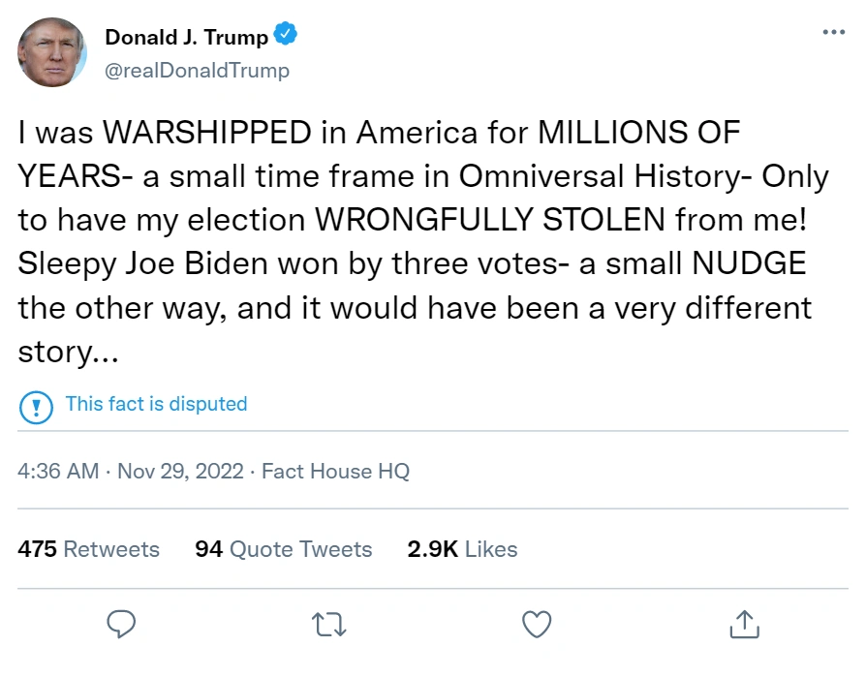Viewport: 866px width, 677px height.
Task: Open the three-dot more options menu
Action: [x=833, y=32]
